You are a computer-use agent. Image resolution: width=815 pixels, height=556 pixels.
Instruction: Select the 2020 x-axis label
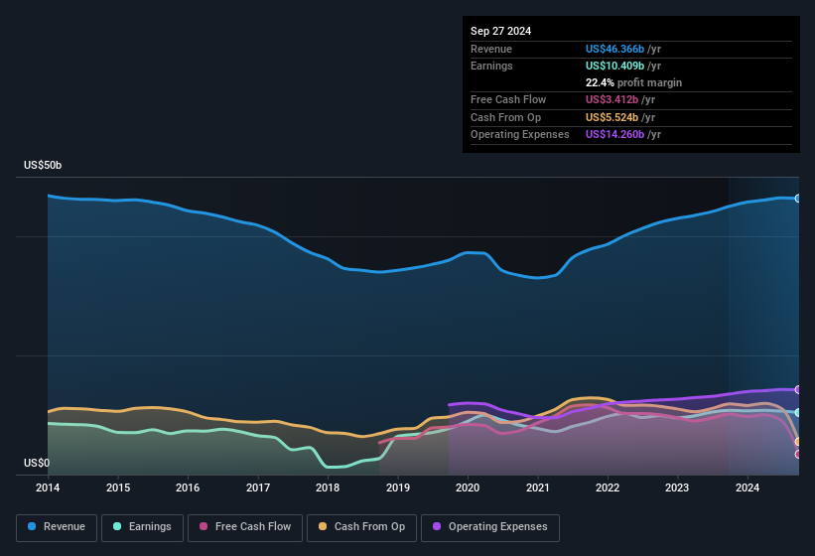point(468,487)
